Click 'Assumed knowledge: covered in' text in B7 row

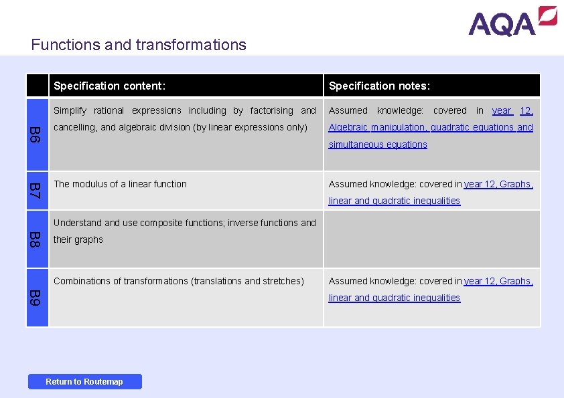pyautogui.click(x=395, y=184)
